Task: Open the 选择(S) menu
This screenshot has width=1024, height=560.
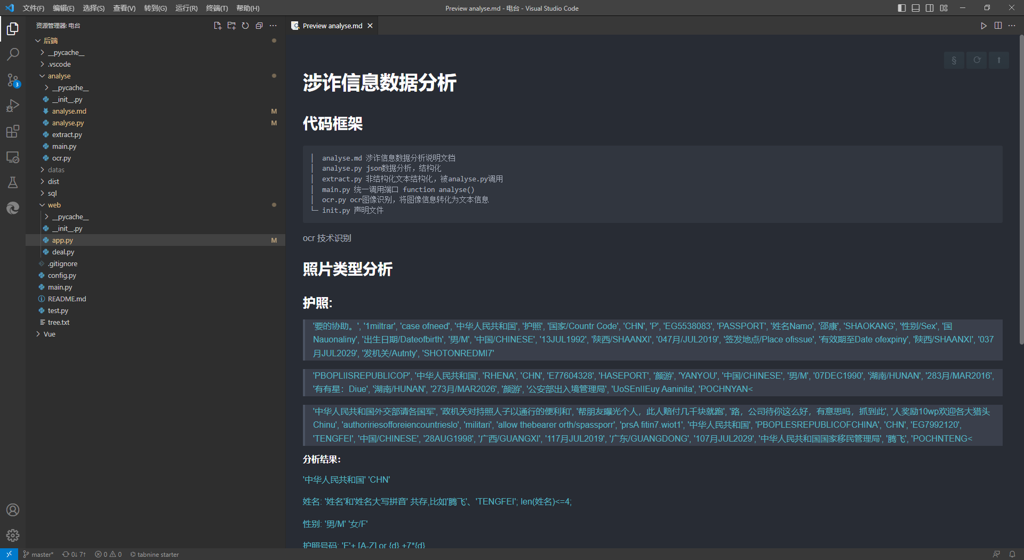Action: click(94, 8)
